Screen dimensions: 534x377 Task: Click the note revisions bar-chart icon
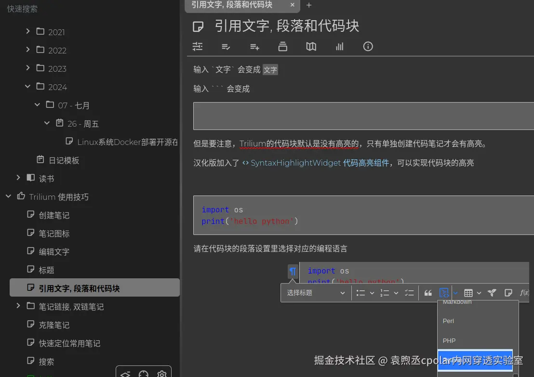(339, 46)
